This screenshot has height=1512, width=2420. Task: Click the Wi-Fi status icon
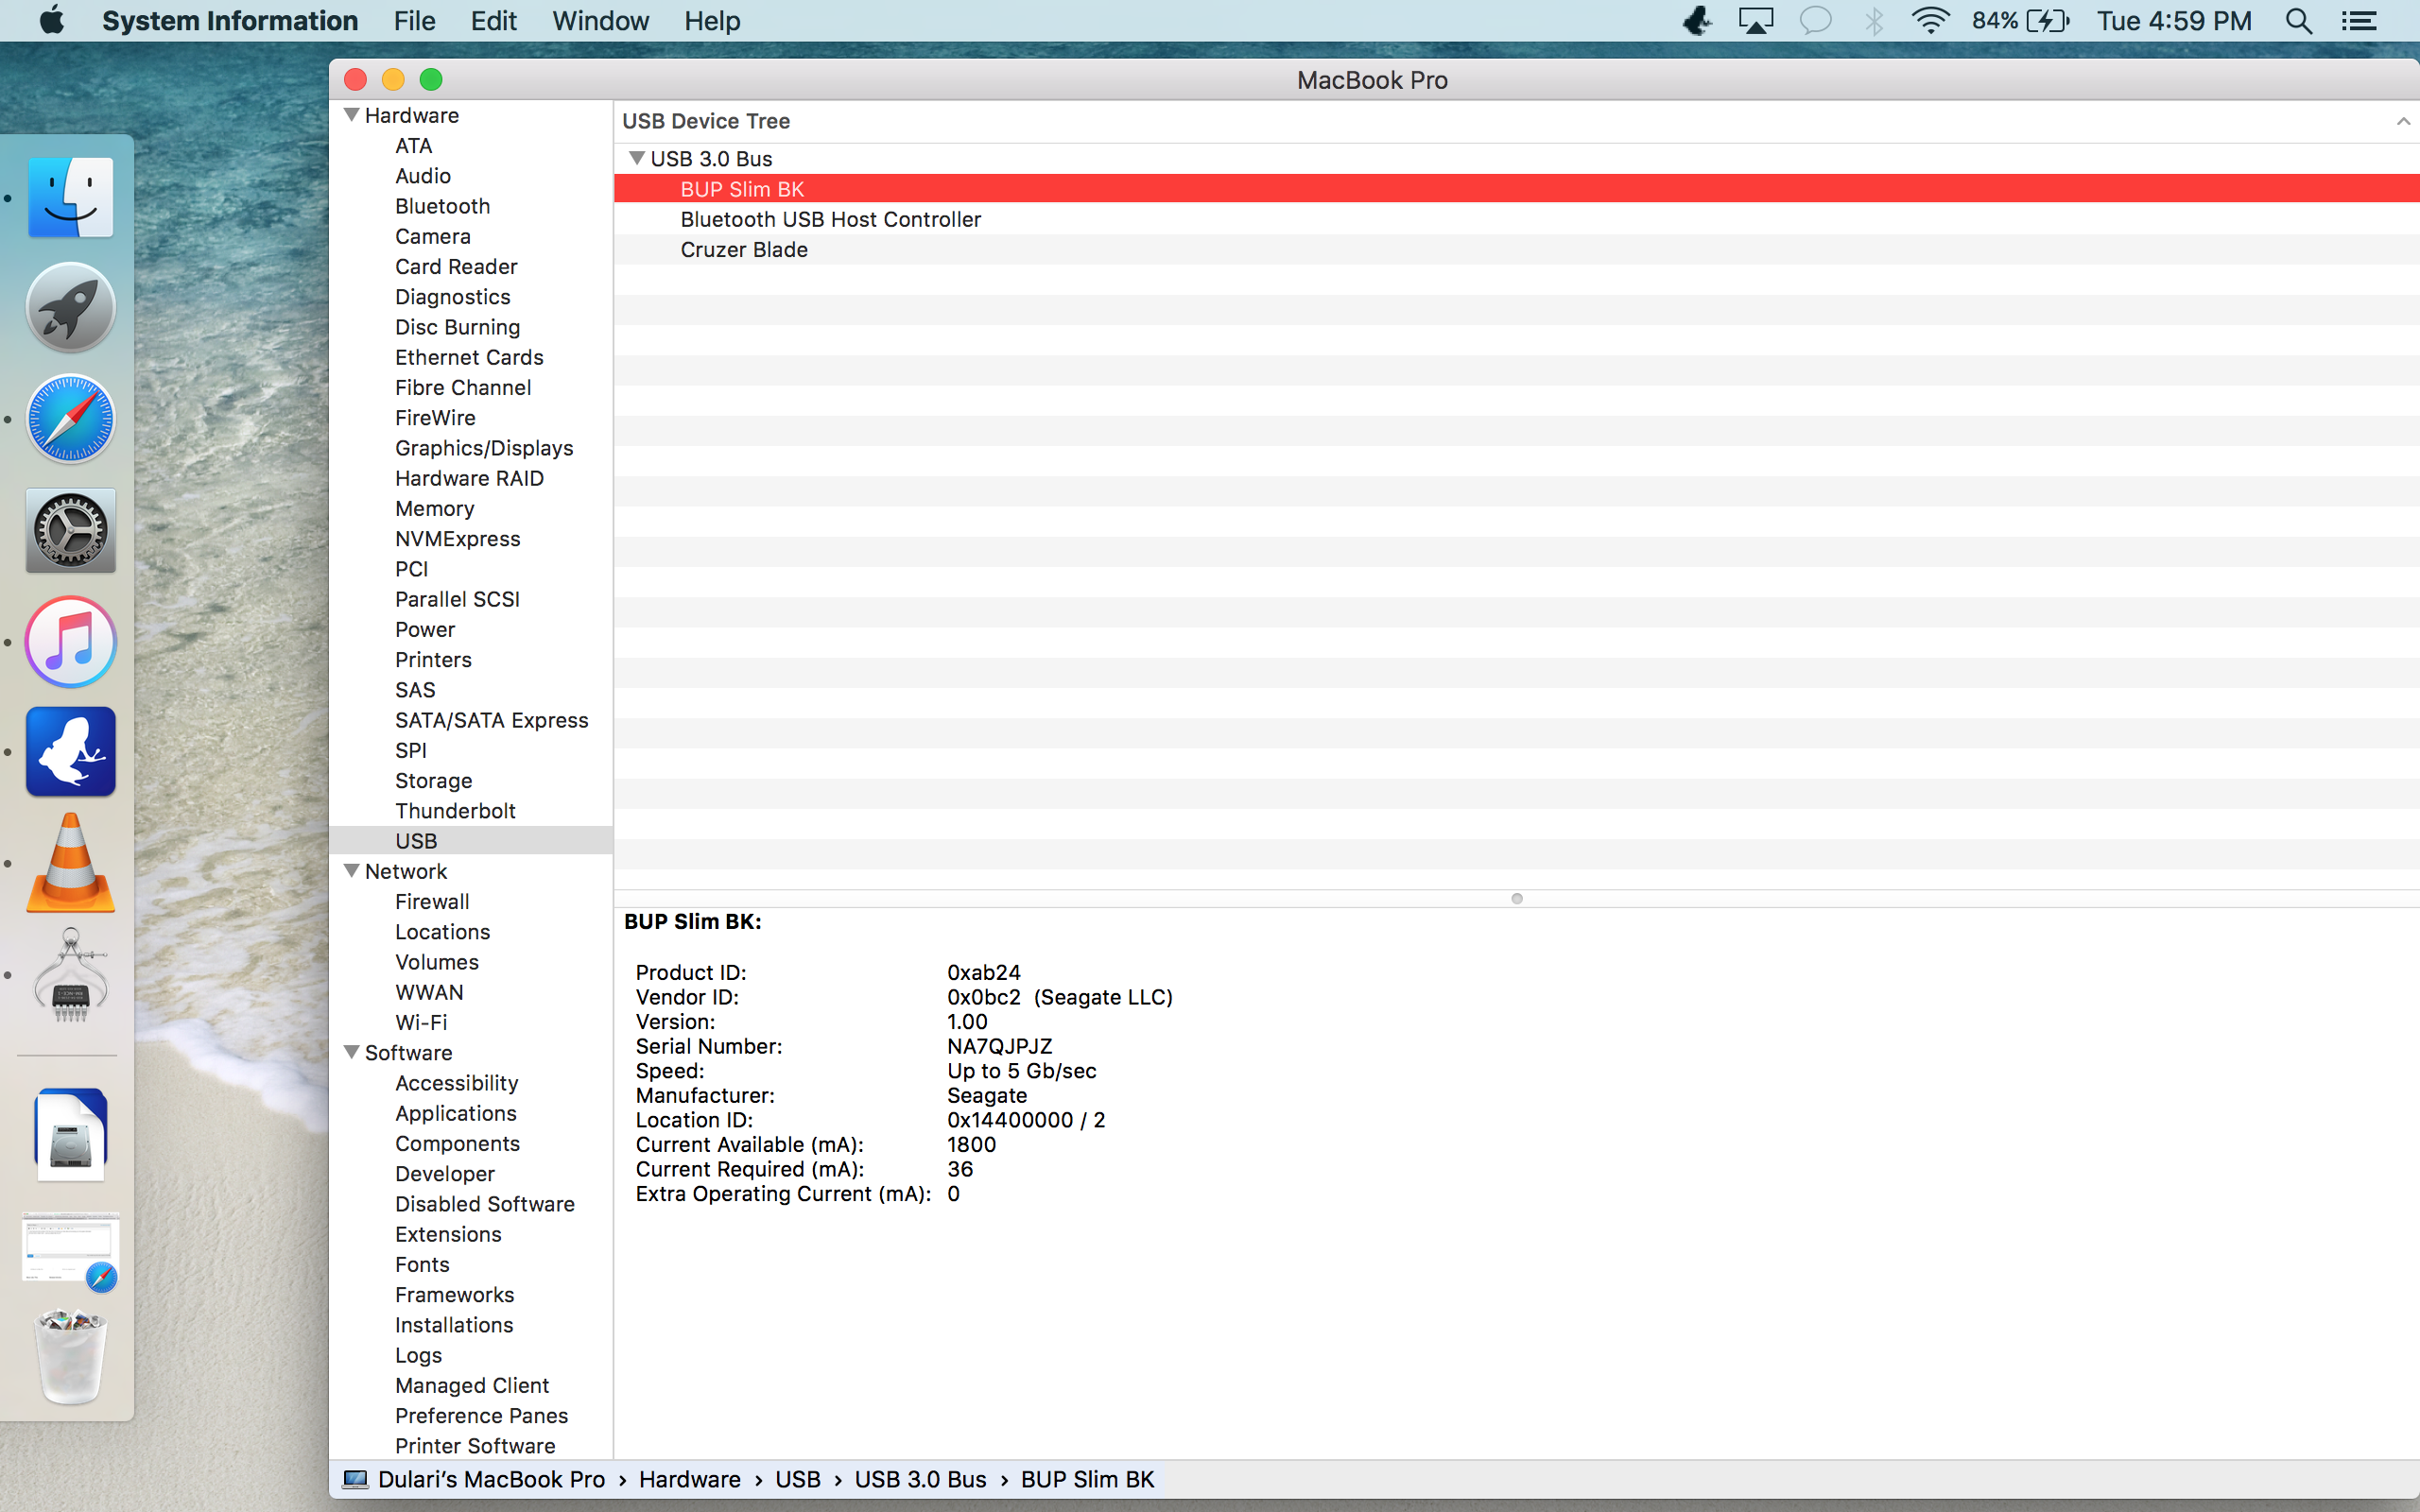click(1929, 21)
